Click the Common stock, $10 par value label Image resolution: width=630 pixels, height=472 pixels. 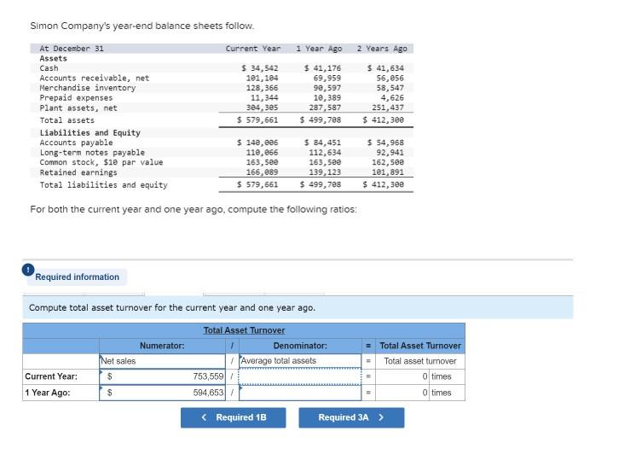coord(101,162)
